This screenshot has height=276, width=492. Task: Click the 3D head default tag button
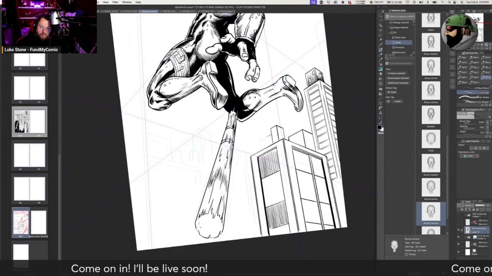point(391,92)
